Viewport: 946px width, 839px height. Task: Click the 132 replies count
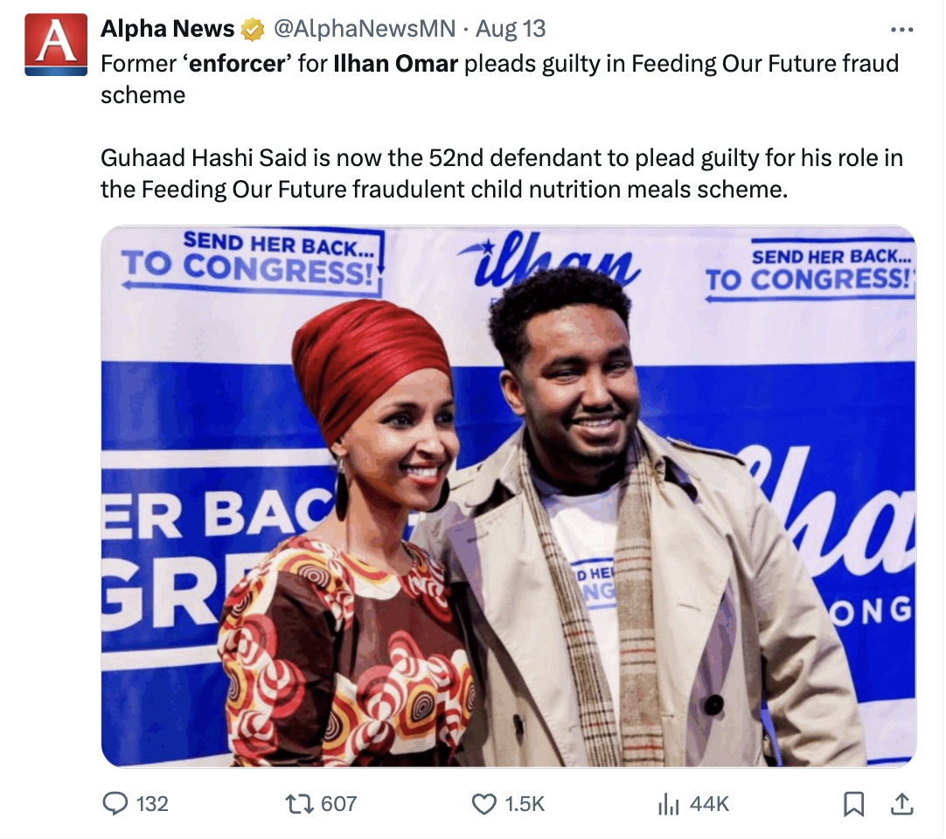[x=152, y=803]
